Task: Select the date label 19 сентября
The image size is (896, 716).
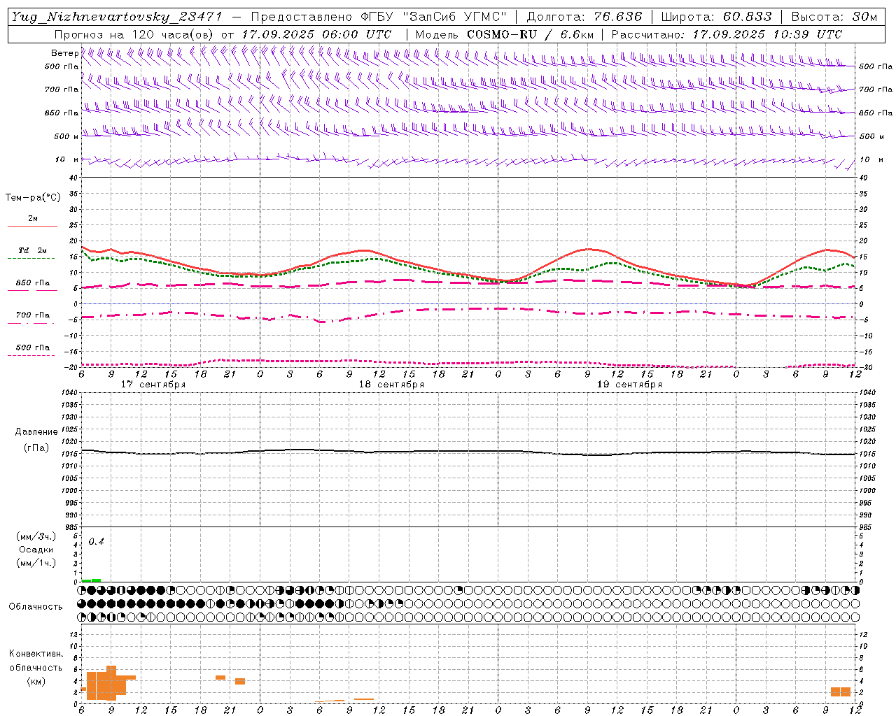Action: point(629,385)
